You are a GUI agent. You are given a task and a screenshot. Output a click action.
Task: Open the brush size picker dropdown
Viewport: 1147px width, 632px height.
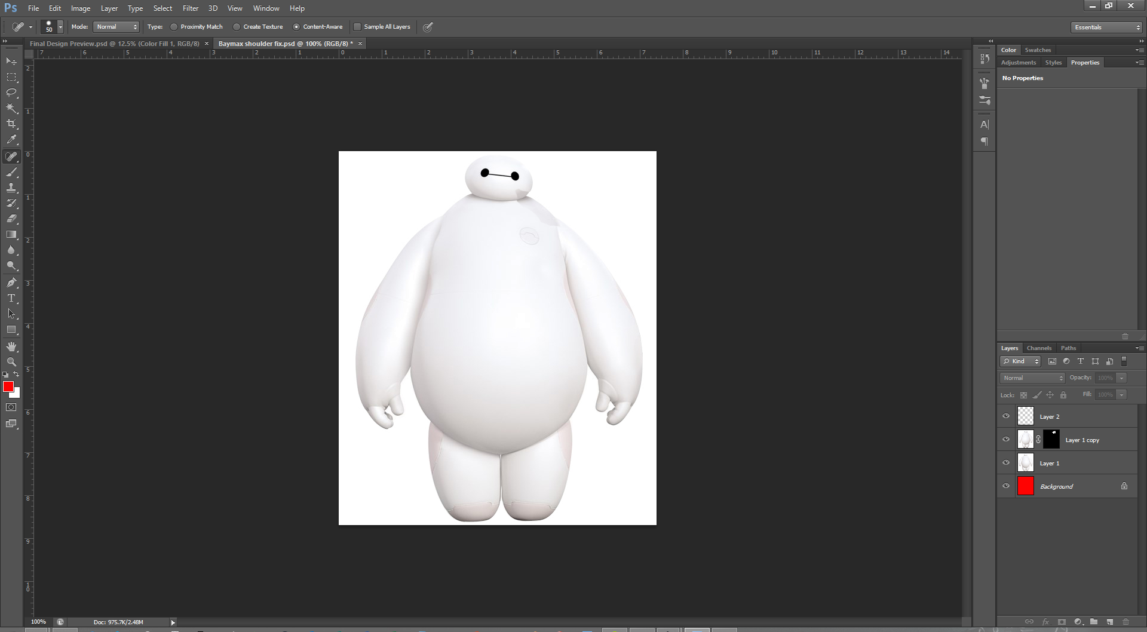(x=60, y=27)
